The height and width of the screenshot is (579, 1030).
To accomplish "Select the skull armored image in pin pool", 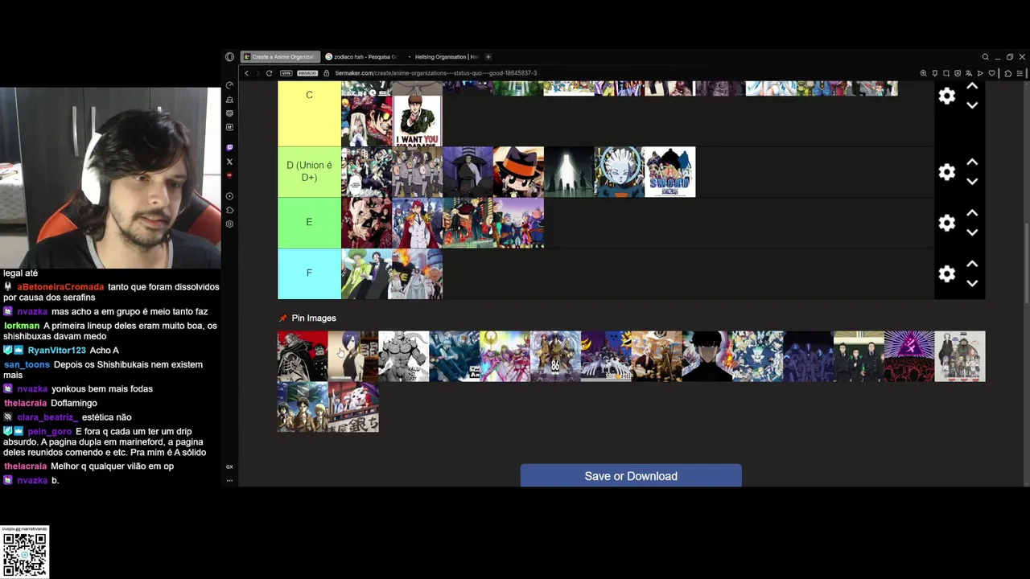I will tap(303, 356).
